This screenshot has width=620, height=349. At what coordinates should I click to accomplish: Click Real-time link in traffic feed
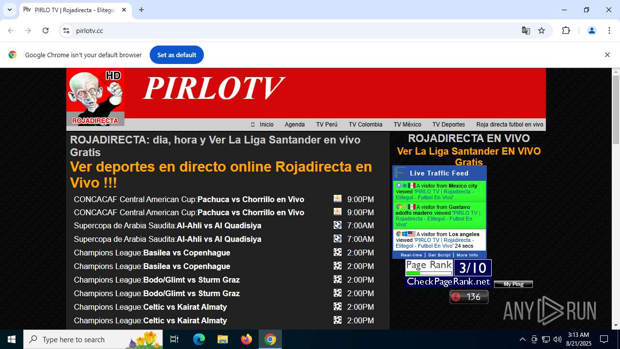coord(411,255)
